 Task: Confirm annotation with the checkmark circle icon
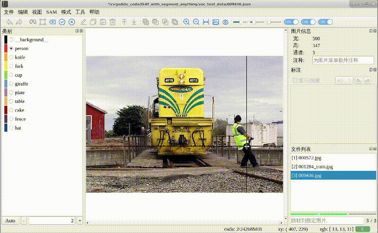point(62,22)
